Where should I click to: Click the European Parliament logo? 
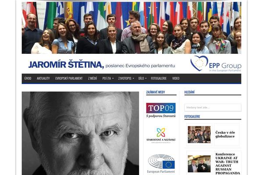point(161,164)
